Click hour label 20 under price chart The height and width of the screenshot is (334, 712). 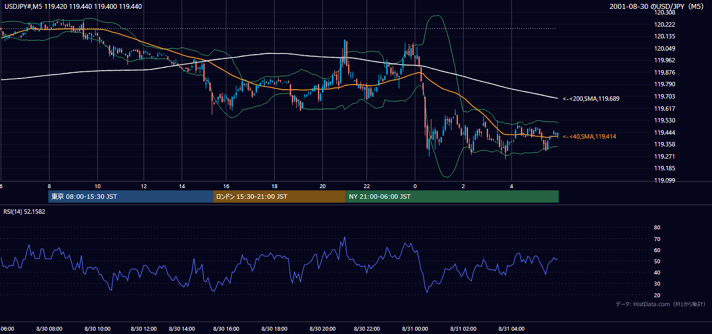click(x=323, y=186)
